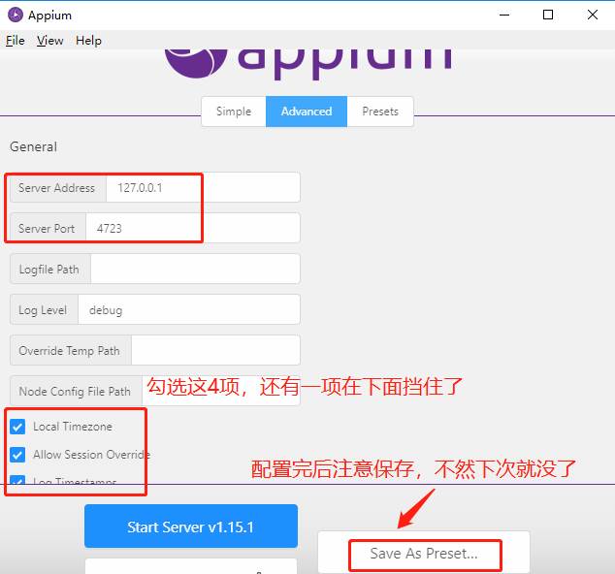Switch to the Simple tab

[234, 112]
